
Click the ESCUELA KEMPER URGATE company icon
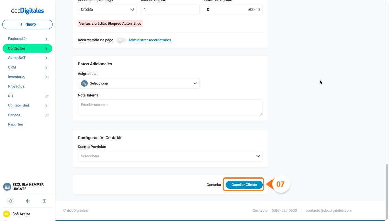(7, 187)
